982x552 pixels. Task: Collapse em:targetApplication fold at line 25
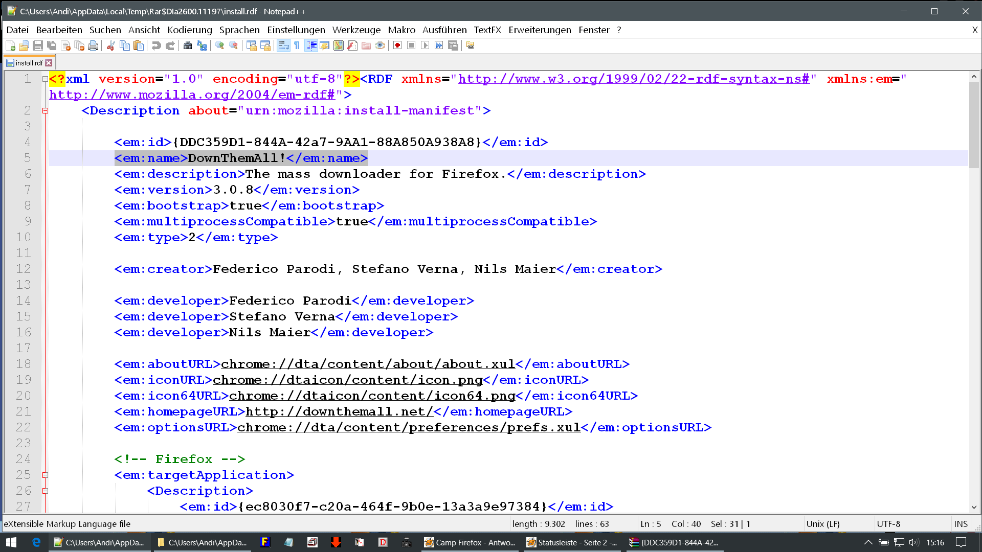pyautogui.click(x=45, y=475)
